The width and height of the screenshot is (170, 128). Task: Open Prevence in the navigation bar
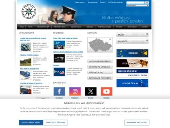119,27
